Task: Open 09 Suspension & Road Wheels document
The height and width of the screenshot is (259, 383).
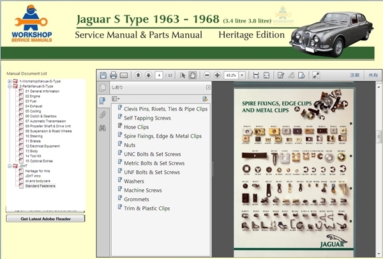Action: point(49,131)
